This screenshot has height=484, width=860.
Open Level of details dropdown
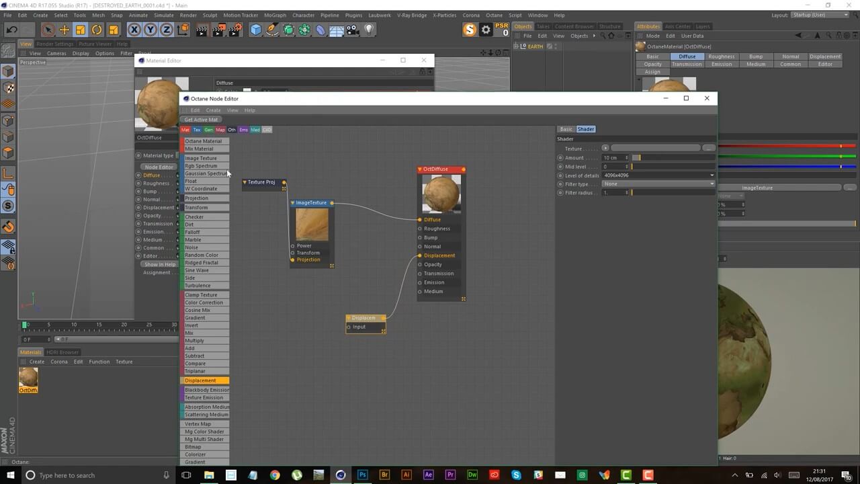coord(658,175)
